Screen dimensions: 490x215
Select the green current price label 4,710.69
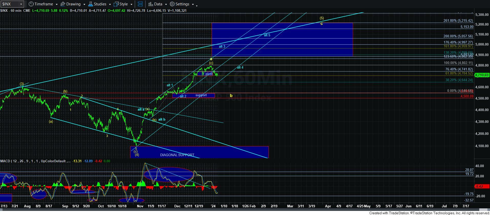click(x=482, y=75)
